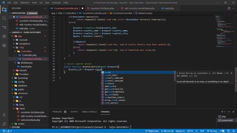Open the Search view in activity bar
237x133 pixels.
tap(4, 18)
